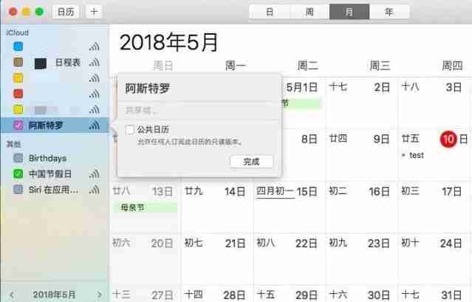Select the 17日 day cell
Screen dimensions: 472x302
tap(434, 207)
